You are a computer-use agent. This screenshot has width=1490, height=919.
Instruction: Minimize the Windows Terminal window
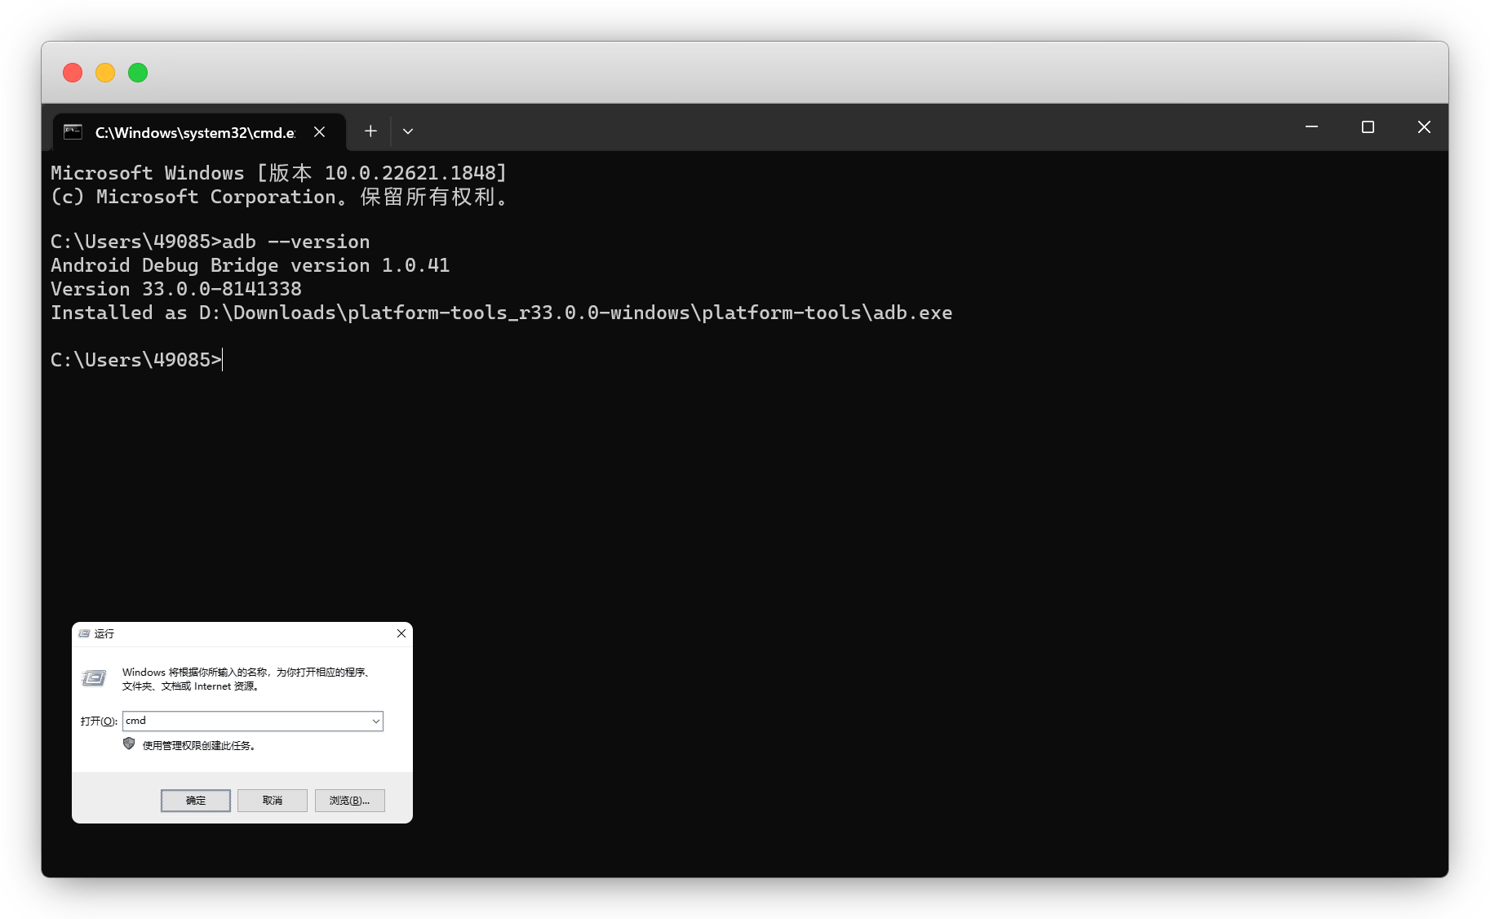pos(1311,127)
